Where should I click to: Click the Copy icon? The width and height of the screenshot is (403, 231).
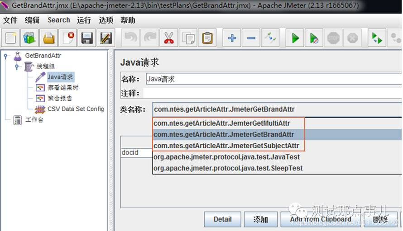pyautogui.click(x=188, y=38)
